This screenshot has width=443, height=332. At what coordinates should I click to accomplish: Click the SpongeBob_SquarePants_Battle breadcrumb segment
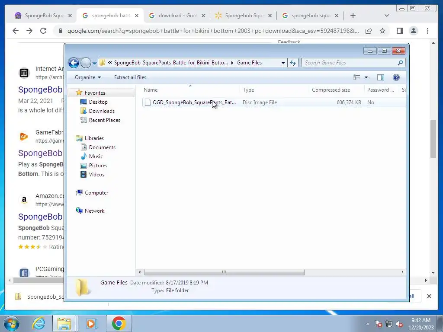click(x=171, y=63)
